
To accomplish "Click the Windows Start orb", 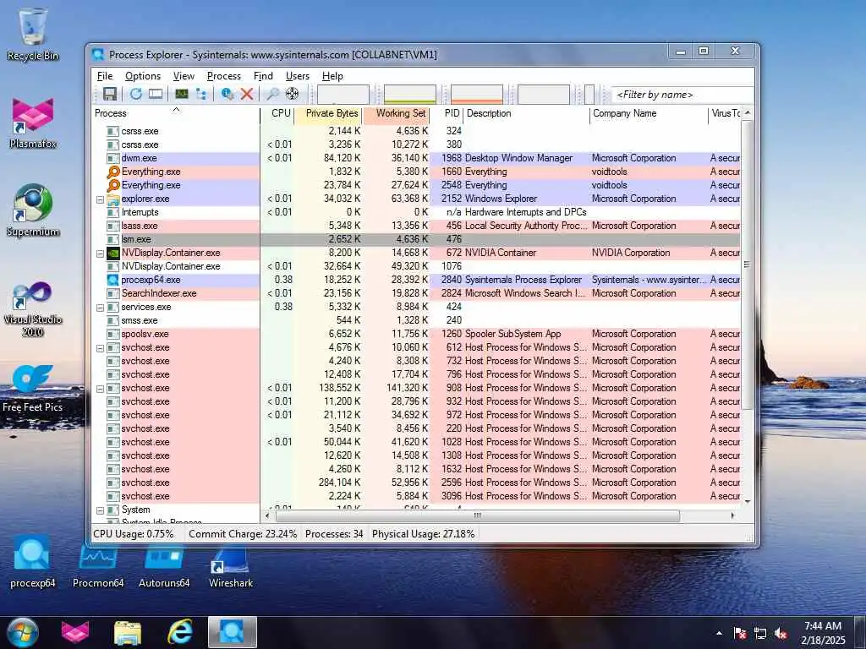I will pyautogui.click(x=23, y=632).
